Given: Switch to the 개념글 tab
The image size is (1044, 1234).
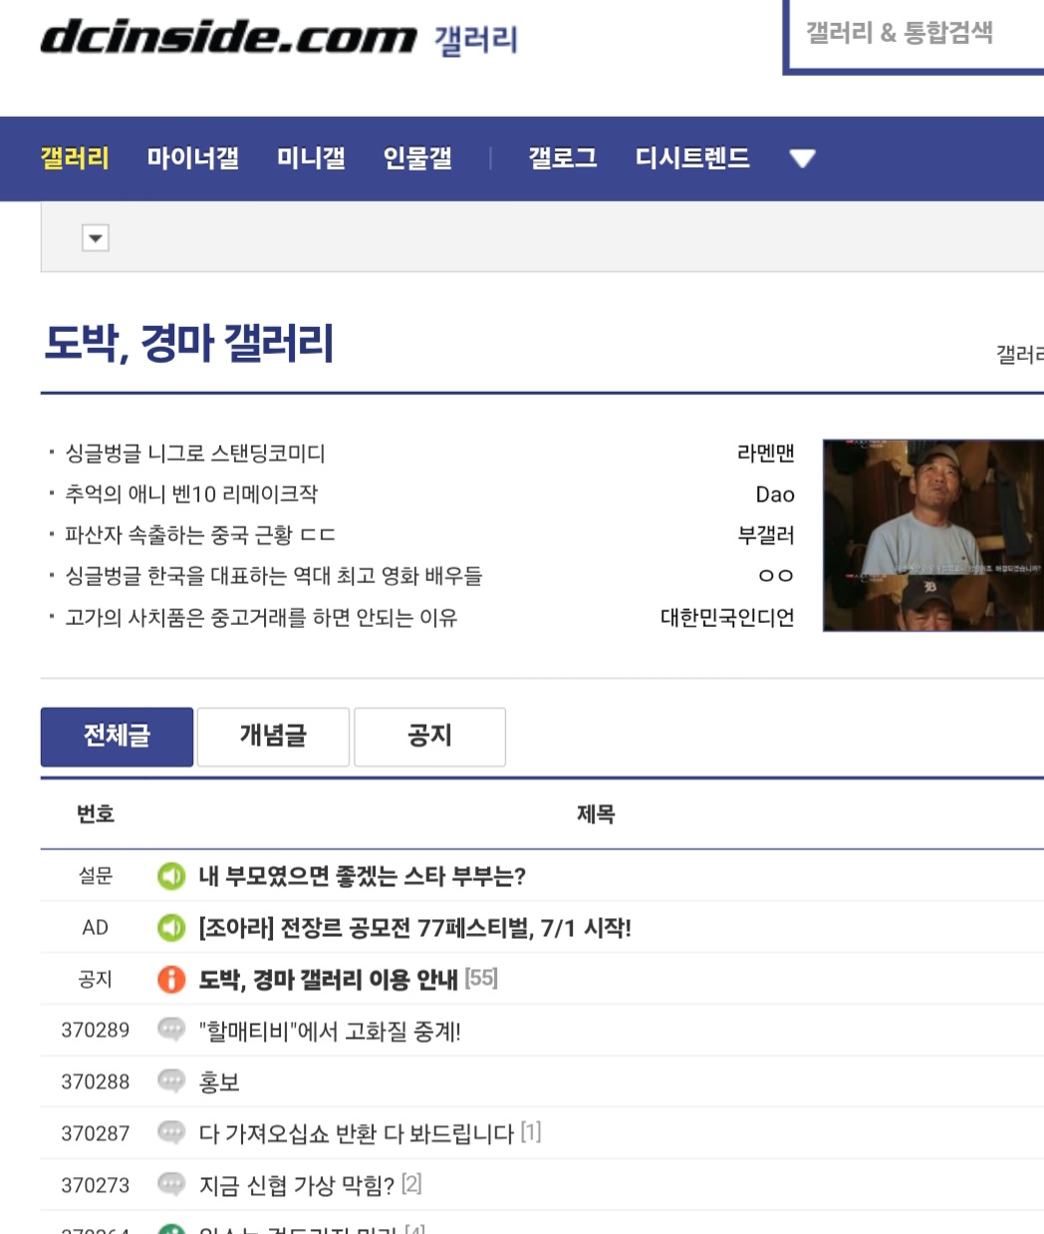Looking at the screenshot, I should (273, 737).
